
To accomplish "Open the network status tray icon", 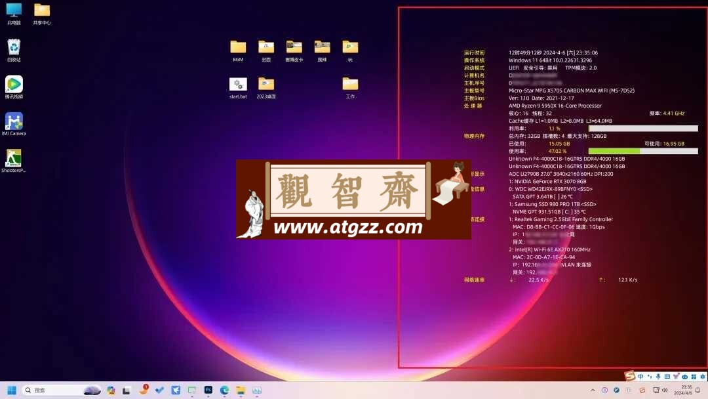I will (656, 390).
